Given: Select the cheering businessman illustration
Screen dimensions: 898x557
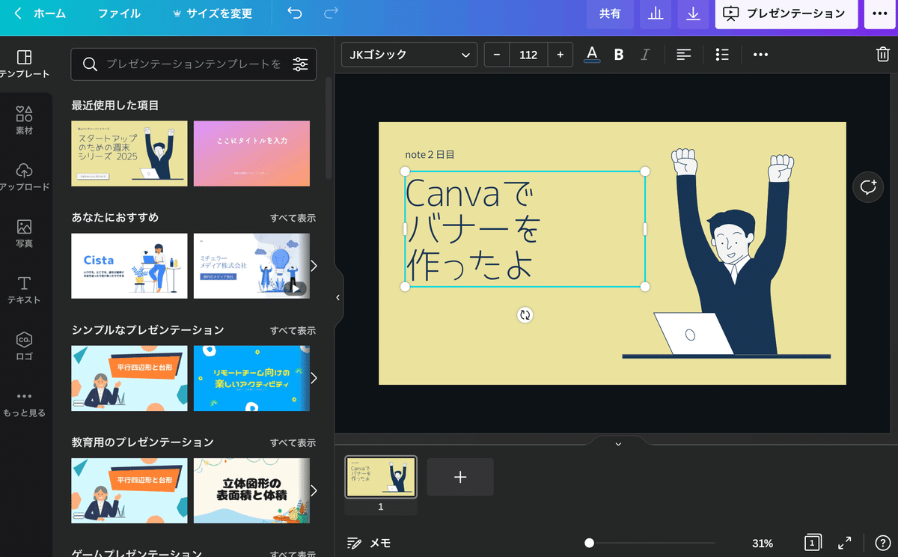Looking at the screenshot, I should pyautogui.click(x=727, y=253).
